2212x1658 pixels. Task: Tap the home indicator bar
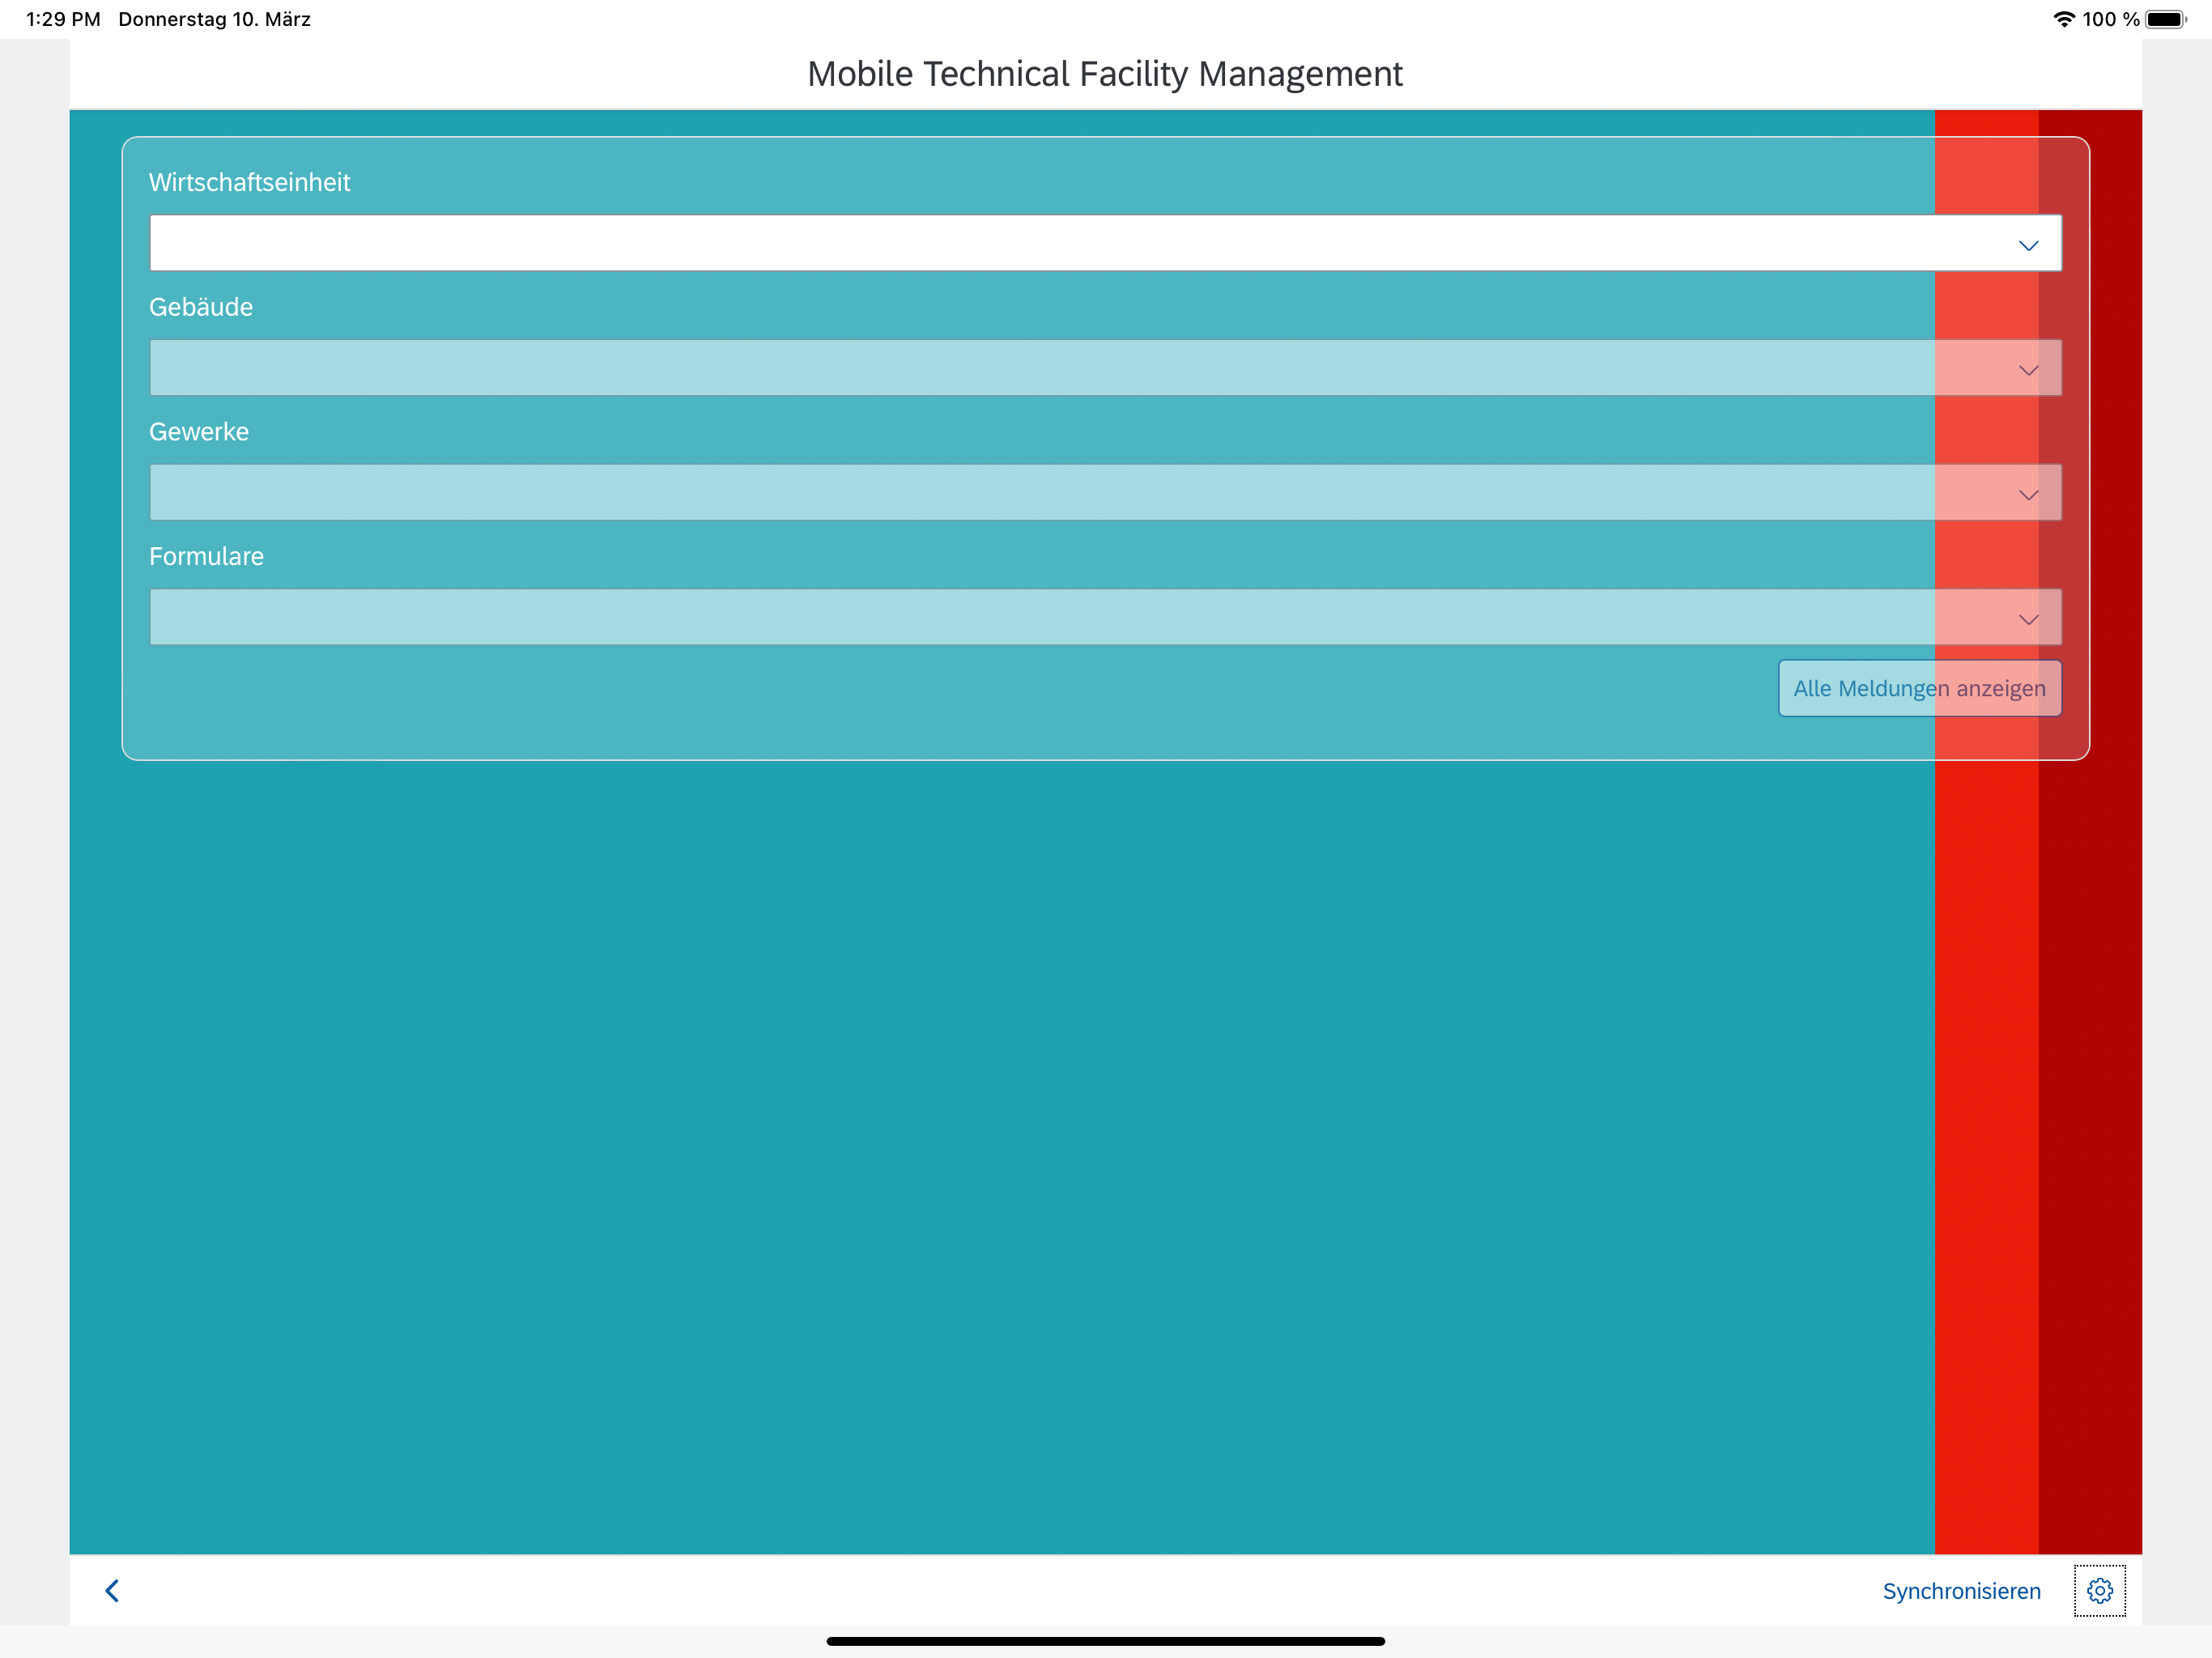click(1105, 1641)
